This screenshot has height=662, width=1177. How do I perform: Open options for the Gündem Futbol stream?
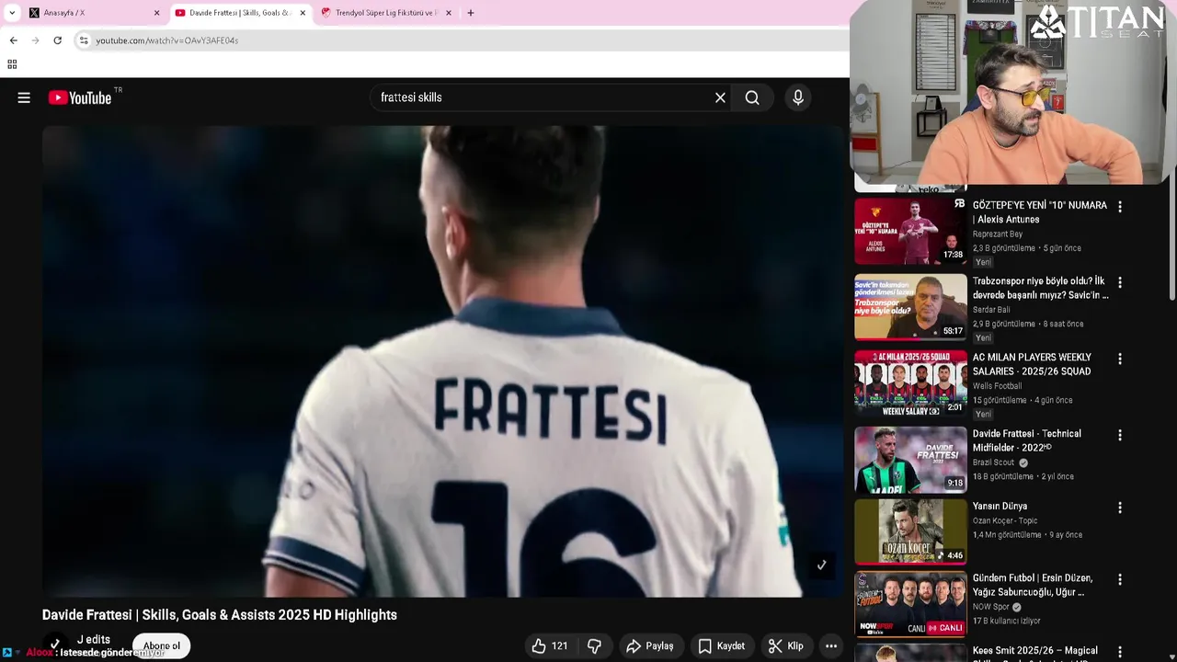coord(1119,579)
